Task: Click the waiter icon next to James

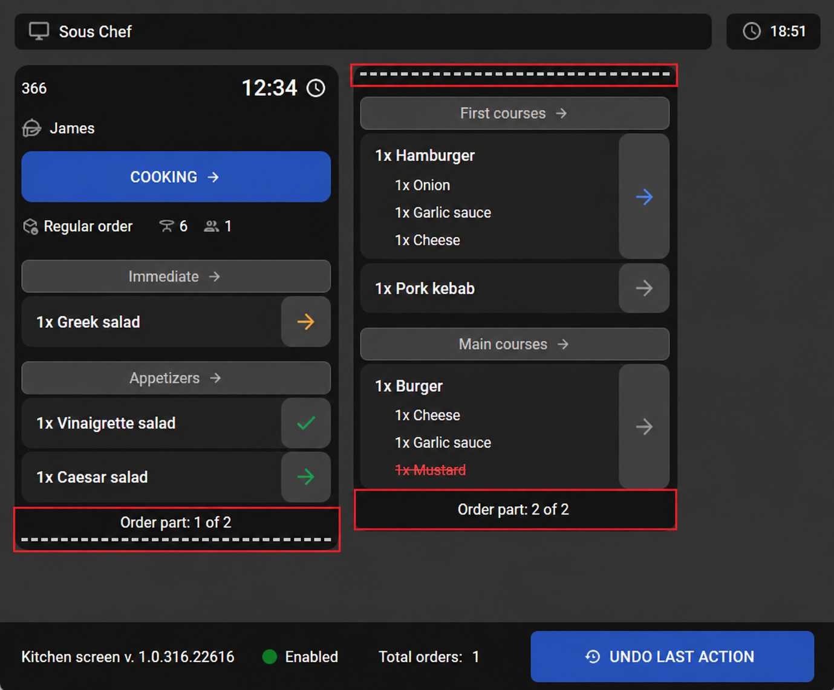Action: pos(32,128)
